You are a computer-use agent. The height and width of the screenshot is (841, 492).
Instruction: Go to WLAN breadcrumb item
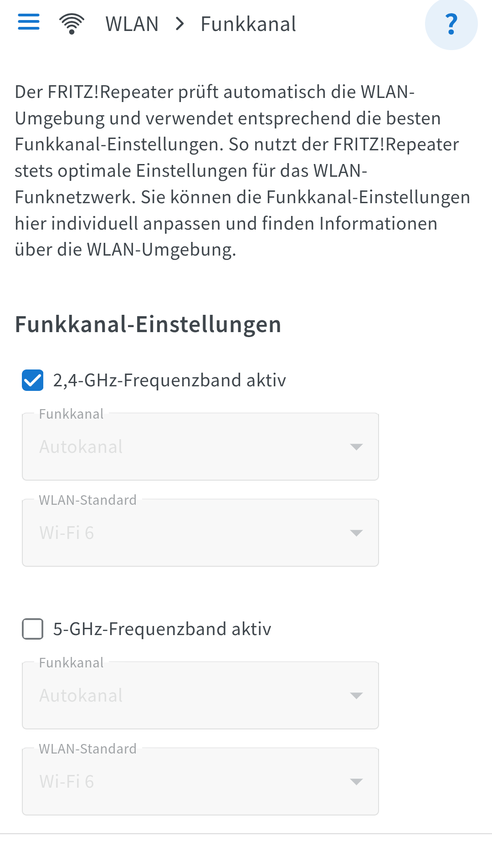(132, 24)
